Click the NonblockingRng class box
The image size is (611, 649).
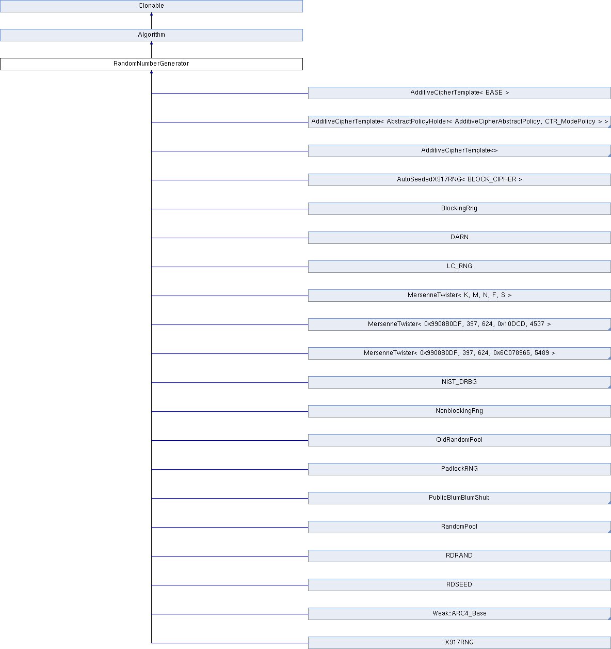coord(459,411)
